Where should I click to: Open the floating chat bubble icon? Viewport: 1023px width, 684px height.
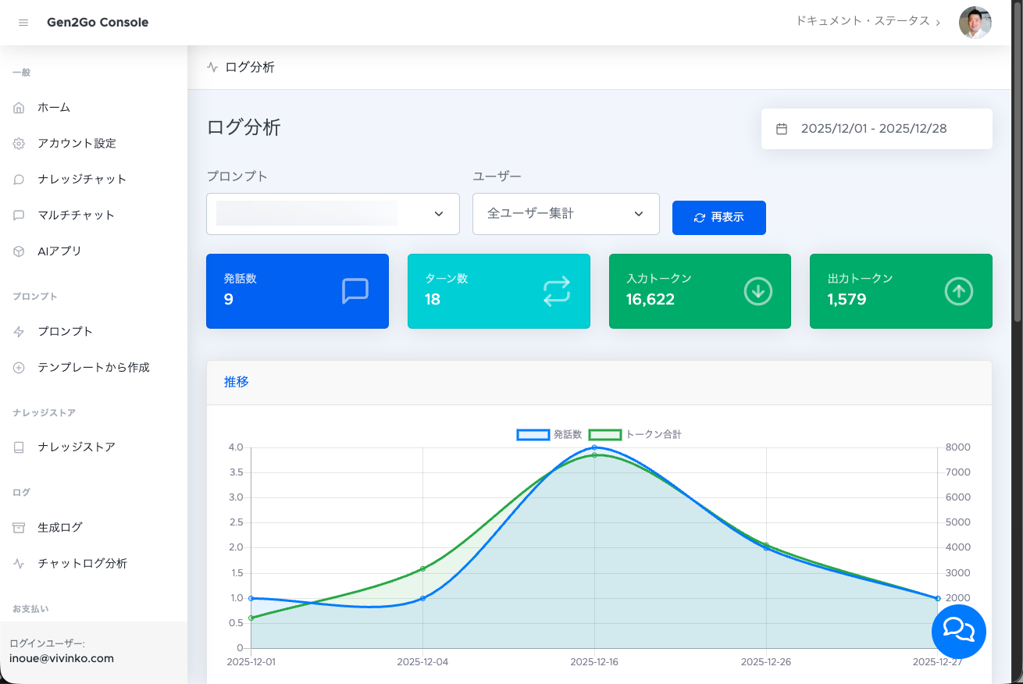click(x=958, y=631)
